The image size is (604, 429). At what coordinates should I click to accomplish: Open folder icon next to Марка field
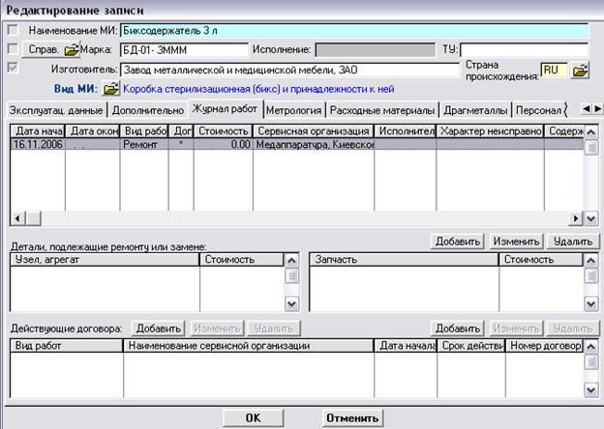(x=72, y=49)
